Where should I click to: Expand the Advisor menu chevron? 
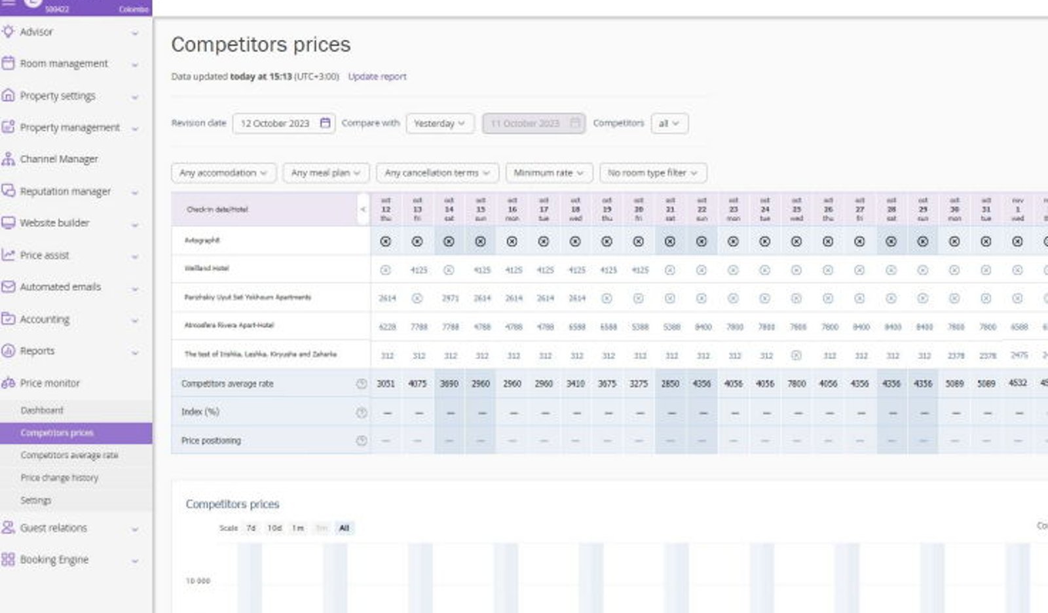click(x=135, y=33)
